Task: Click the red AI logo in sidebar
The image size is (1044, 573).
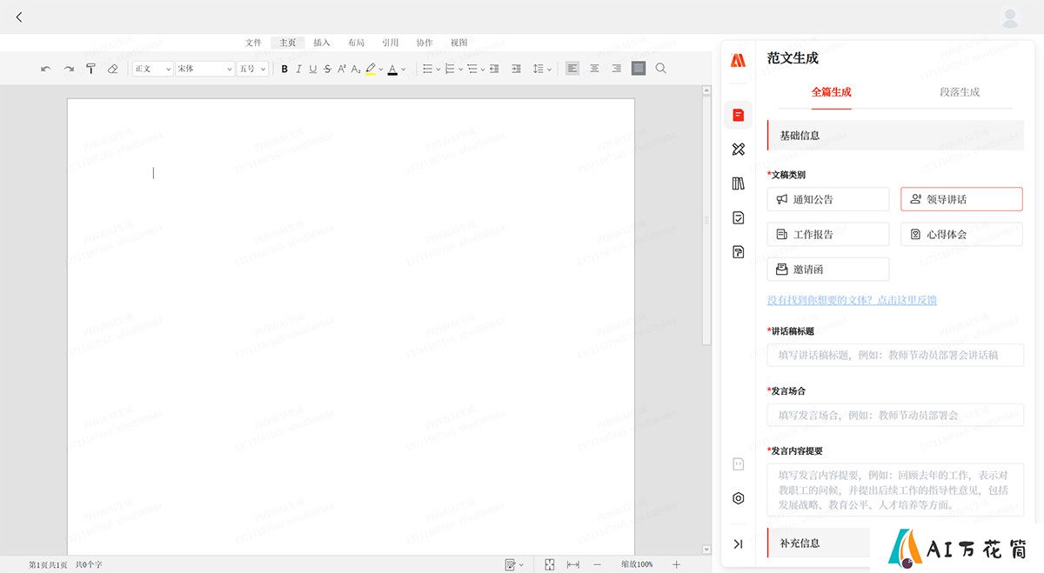Action: (x=738, y=60)
